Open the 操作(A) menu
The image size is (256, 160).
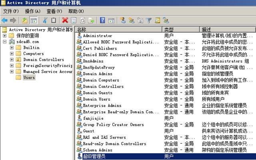coord(32,11)
